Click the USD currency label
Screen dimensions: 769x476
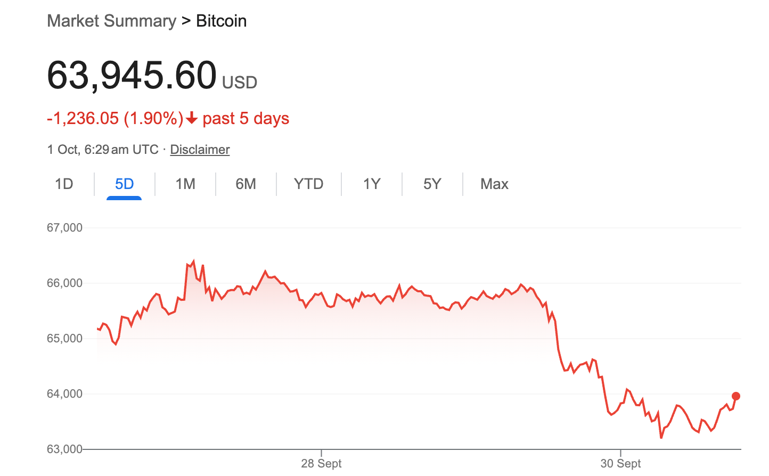[x=240, y=83]
